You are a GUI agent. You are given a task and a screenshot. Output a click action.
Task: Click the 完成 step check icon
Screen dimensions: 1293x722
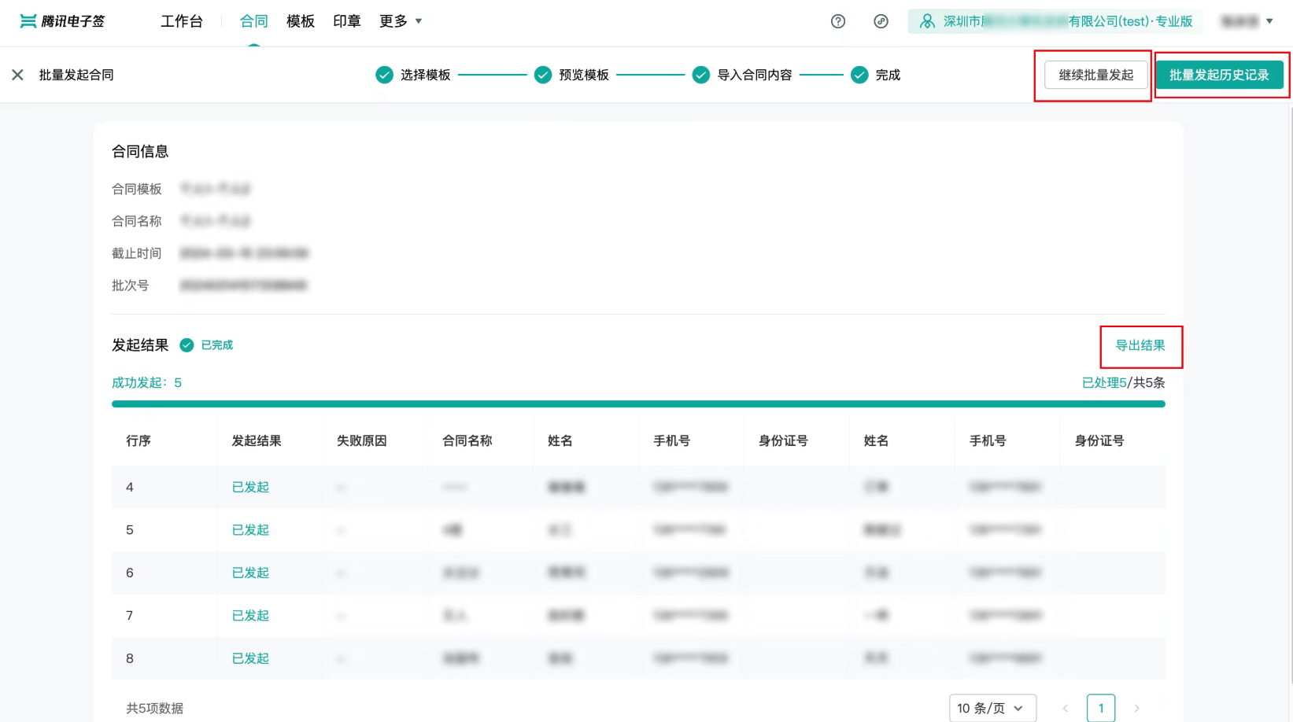(859, 75)
